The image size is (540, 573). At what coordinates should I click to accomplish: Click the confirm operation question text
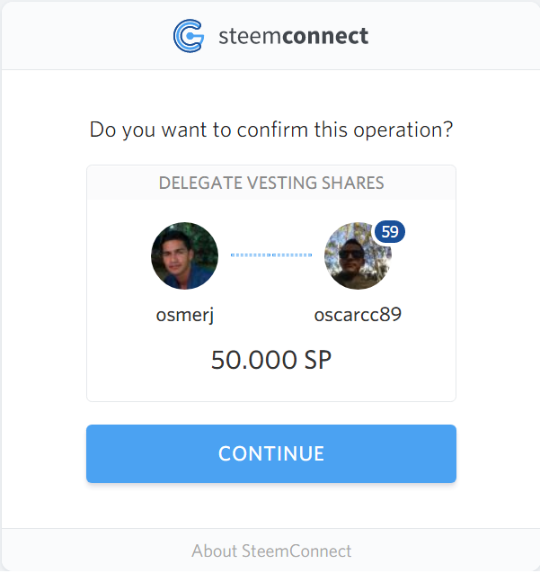[x=271, y=130]
